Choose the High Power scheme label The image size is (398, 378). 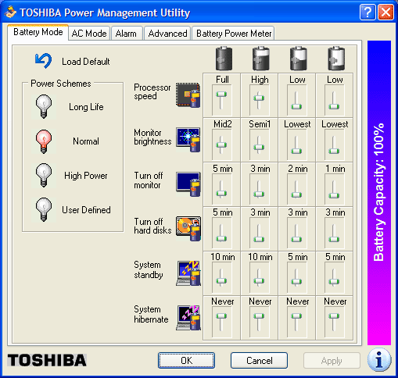tap(86, 176)
